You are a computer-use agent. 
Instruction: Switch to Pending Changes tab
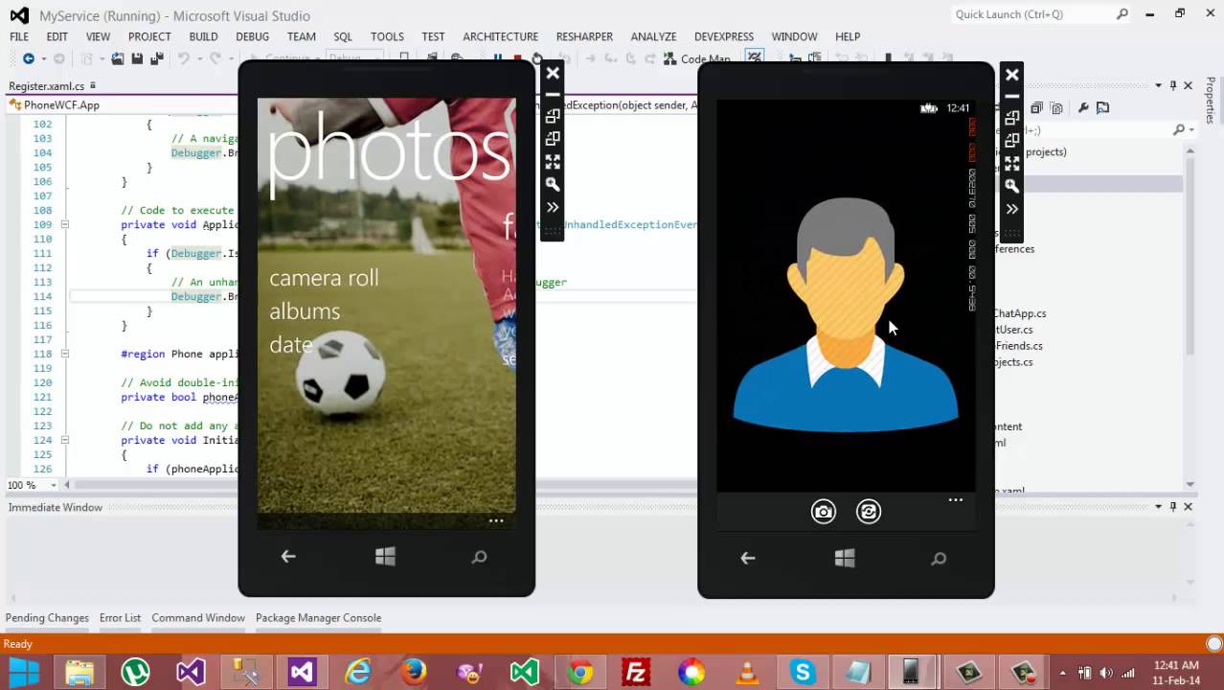point(47,618)
